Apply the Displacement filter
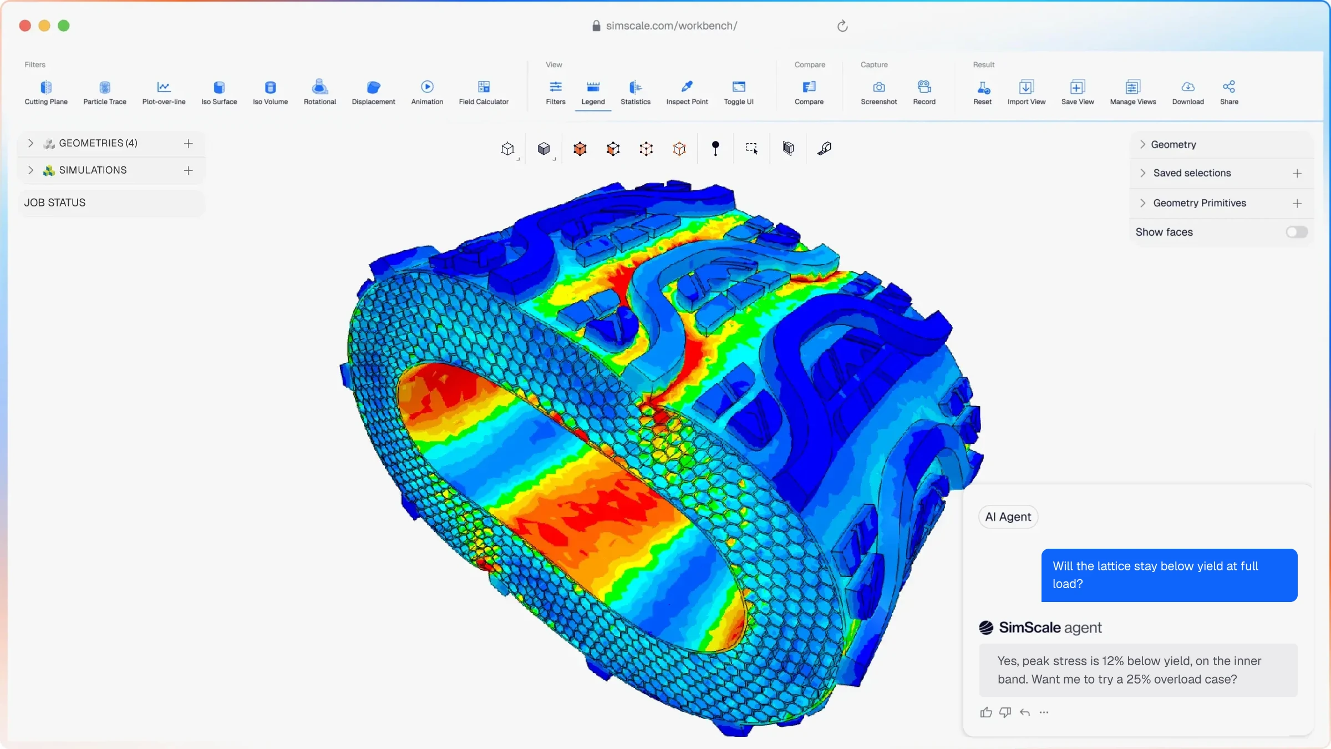Viewport: 1331px width, 749px height. [373, 93]
